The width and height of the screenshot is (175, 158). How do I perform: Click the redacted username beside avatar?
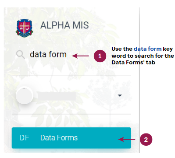(x=57, y=96)
